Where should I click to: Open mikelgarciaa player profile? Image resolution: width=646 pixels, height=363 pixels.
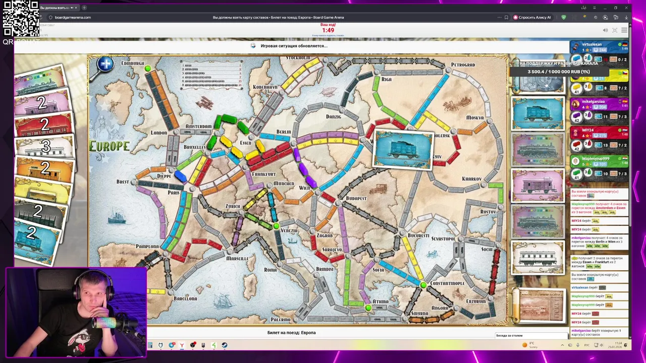pos(593,102)
